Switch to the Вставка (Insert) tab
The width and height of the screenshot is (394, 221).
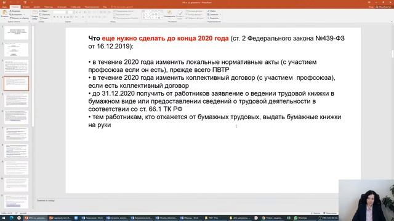[26, 7]
